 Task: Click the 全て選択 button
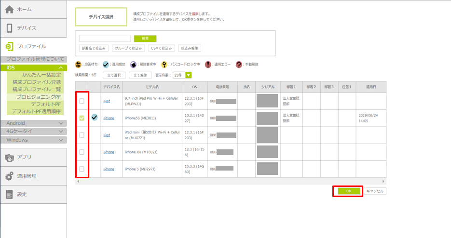[115, 75]
